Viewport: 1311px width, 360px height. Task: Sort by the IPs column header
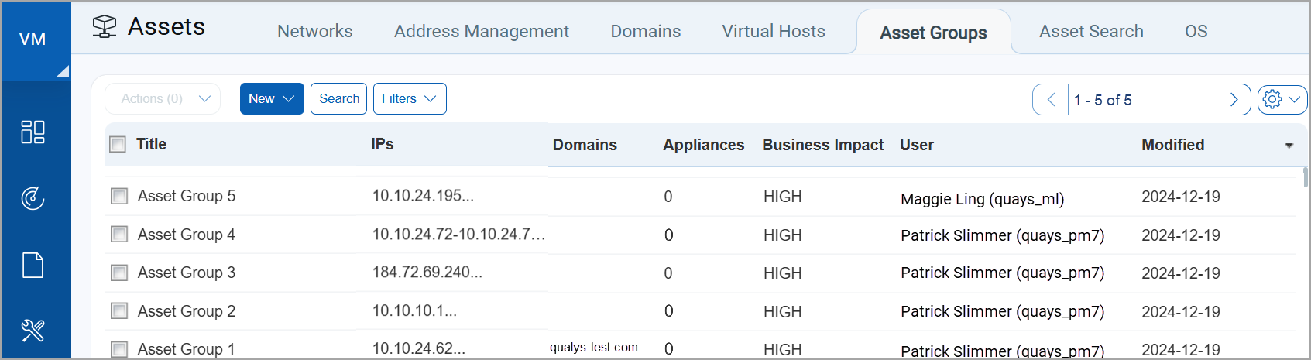coord(383,144)
